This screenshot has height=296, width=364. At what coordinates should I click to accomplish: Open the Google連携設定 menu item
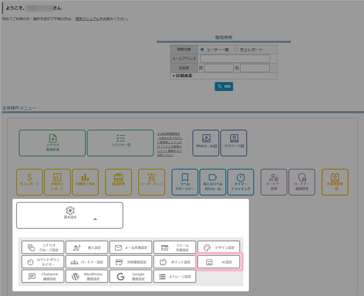pyautogui.click(x=131, y=276)
